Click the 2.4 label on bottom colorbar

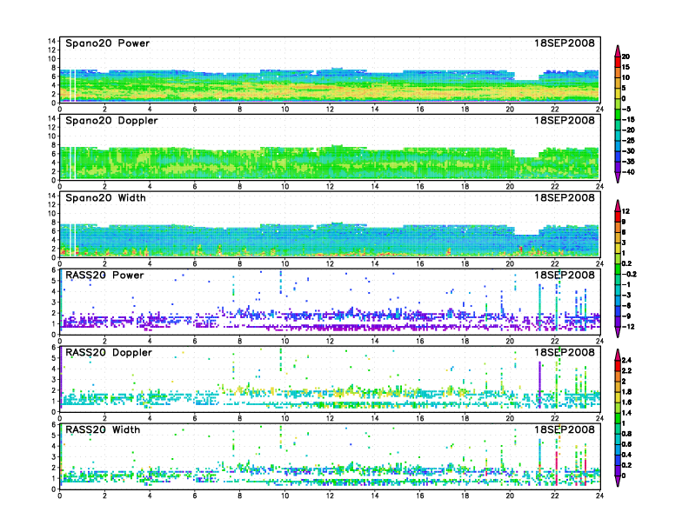(x=626, y=360)
